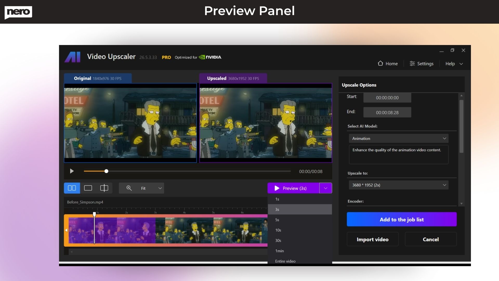Click the Nero logo
Screen dimensions: 499x281
click(x=18, y=12)
